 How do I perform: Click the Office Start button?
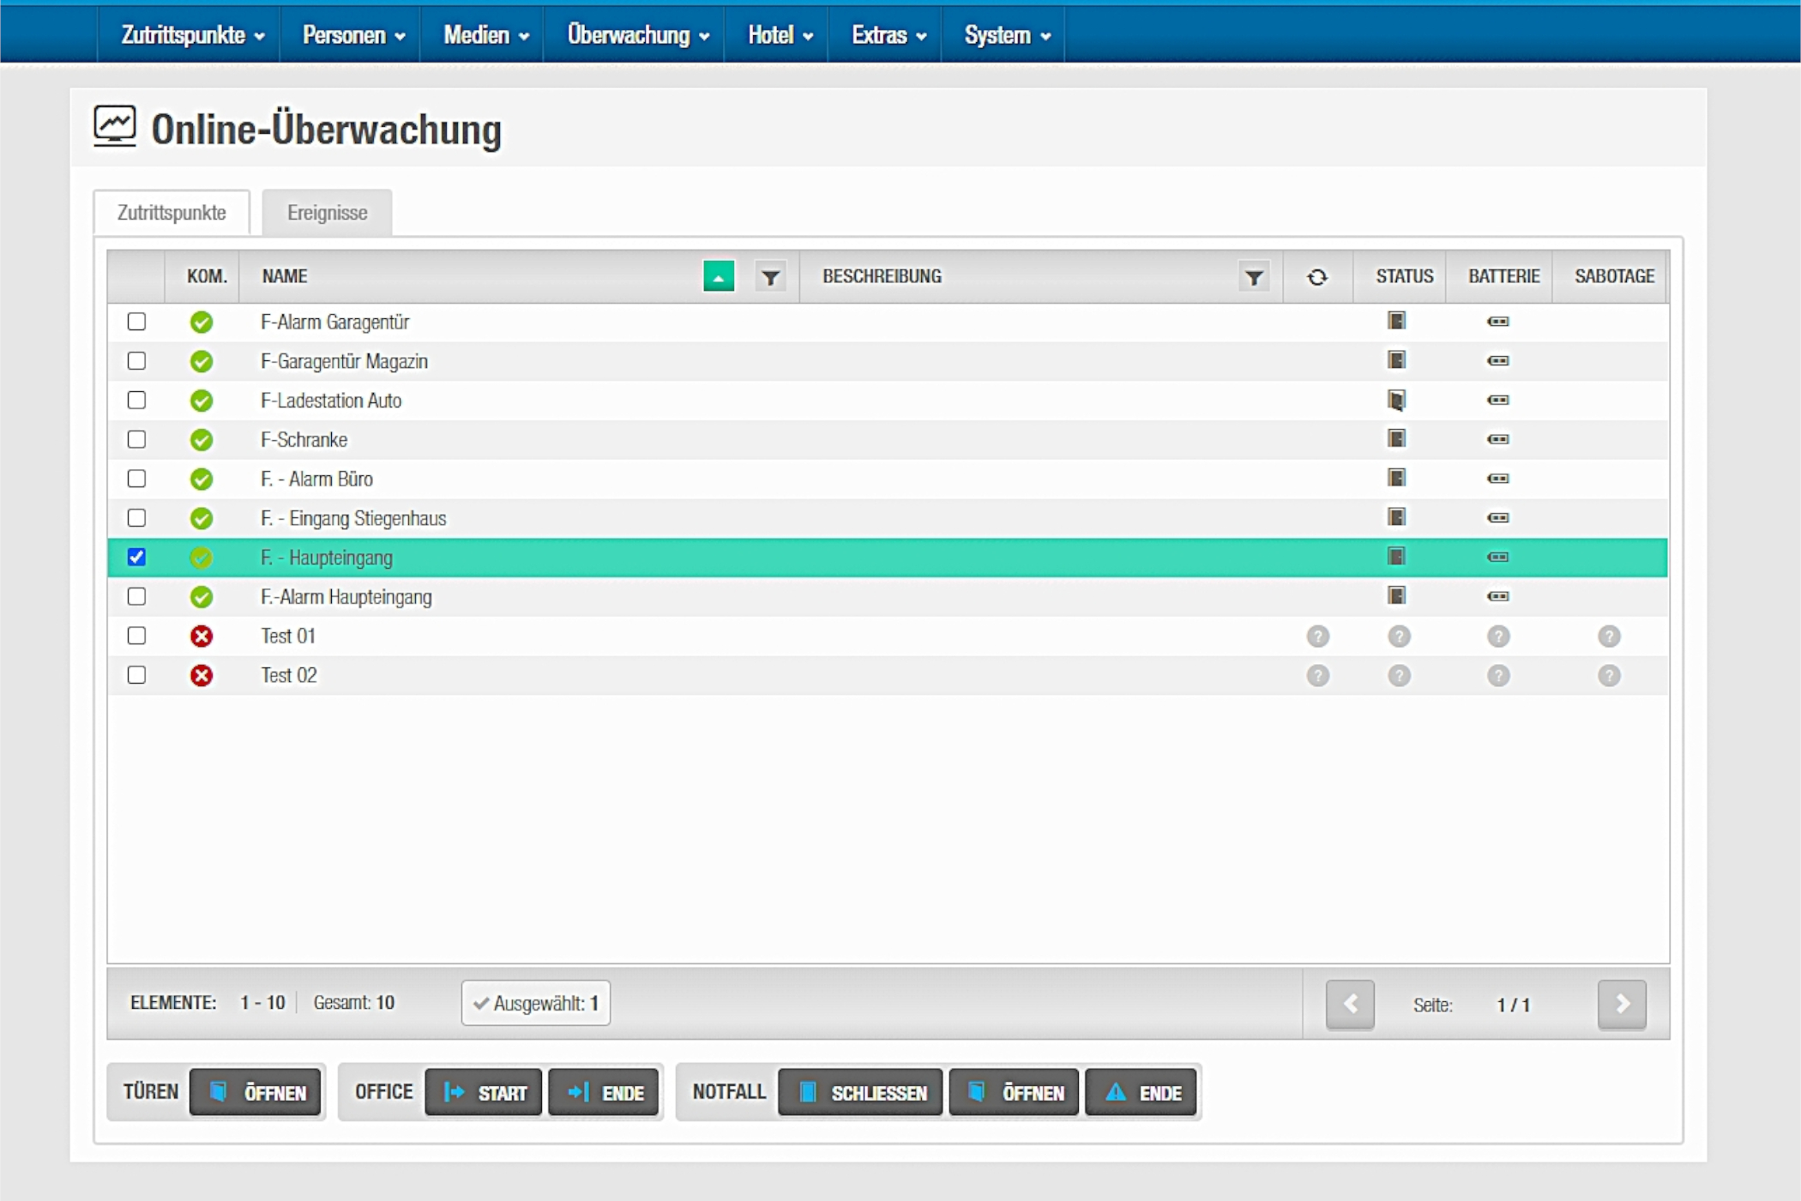click(x=484, y=1092)
